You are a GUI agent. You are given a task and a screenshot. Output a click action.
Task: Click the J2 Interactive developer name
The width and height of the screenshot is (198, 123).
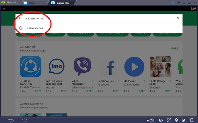(x=131, y=85)
